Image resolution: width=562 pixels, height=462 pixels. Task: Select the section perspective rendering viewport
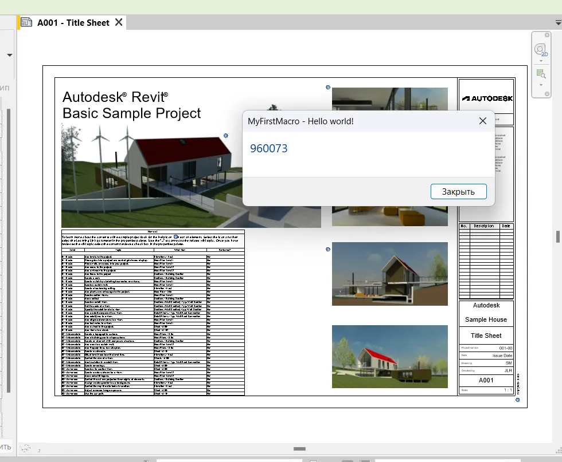[389, 274]
